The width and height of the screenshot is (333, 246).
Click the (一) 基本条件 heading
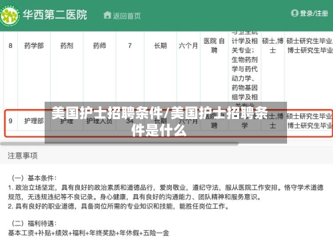(34, 178)
